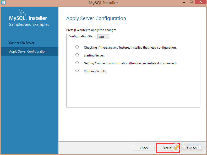The image size is (207, 155).
Task: Close the MySQL Installer window
Action: (201, 2)
